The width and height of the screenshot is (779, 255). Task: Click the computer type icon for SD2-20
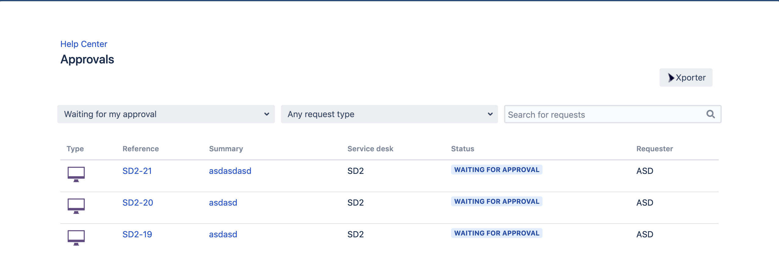(76, 206)
